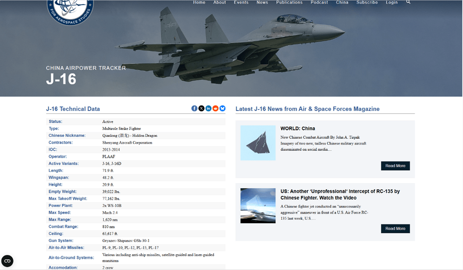This screenshot has width=463, height=270.
Task: Click Accomodation value 2 crew
Action: (x=108, y=268)
